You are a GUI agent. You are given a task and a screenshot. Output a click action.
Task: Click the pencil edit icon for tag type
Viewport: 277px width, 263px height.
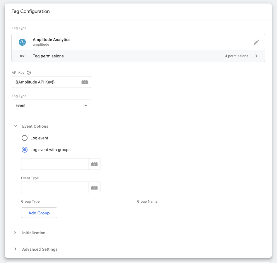256,42
